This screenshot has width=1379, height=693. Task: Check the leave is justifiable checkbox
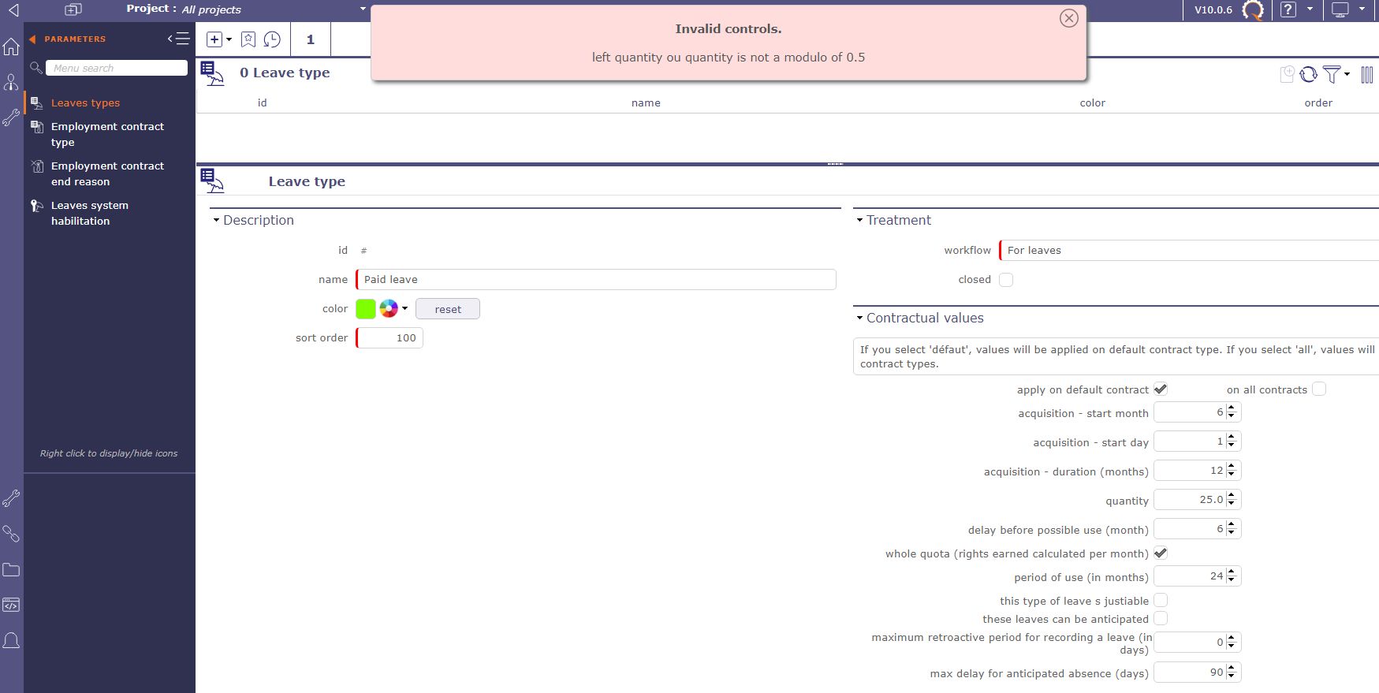click(1161, 600)
